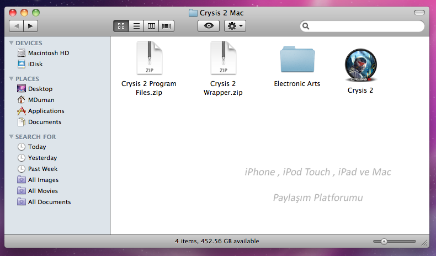The image size is (436, 256).
Task: Open the Action gear dropdown menu
Action: click(235, 26)
